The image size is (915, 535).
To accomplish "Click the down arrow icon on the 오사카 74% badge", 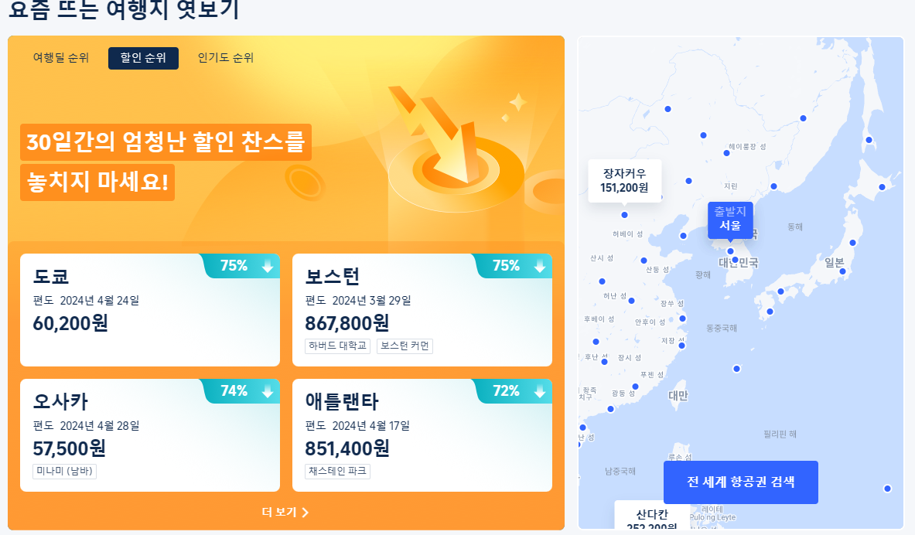I will coord(267,391).
